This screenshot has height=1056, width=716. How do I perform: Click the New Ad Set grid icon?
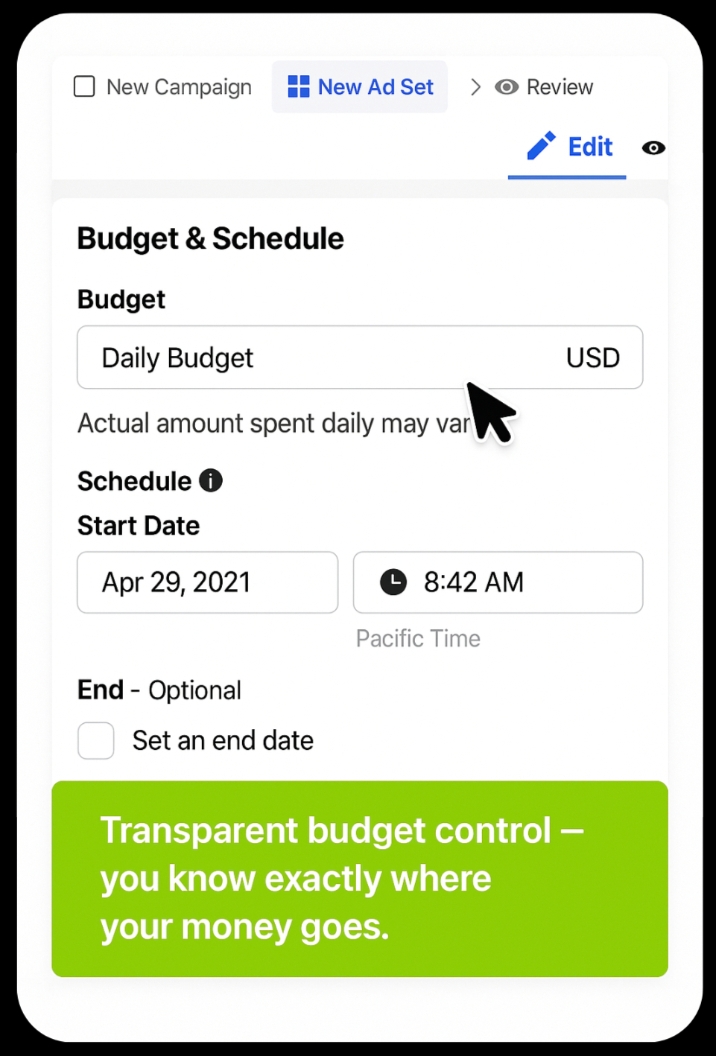299,87
